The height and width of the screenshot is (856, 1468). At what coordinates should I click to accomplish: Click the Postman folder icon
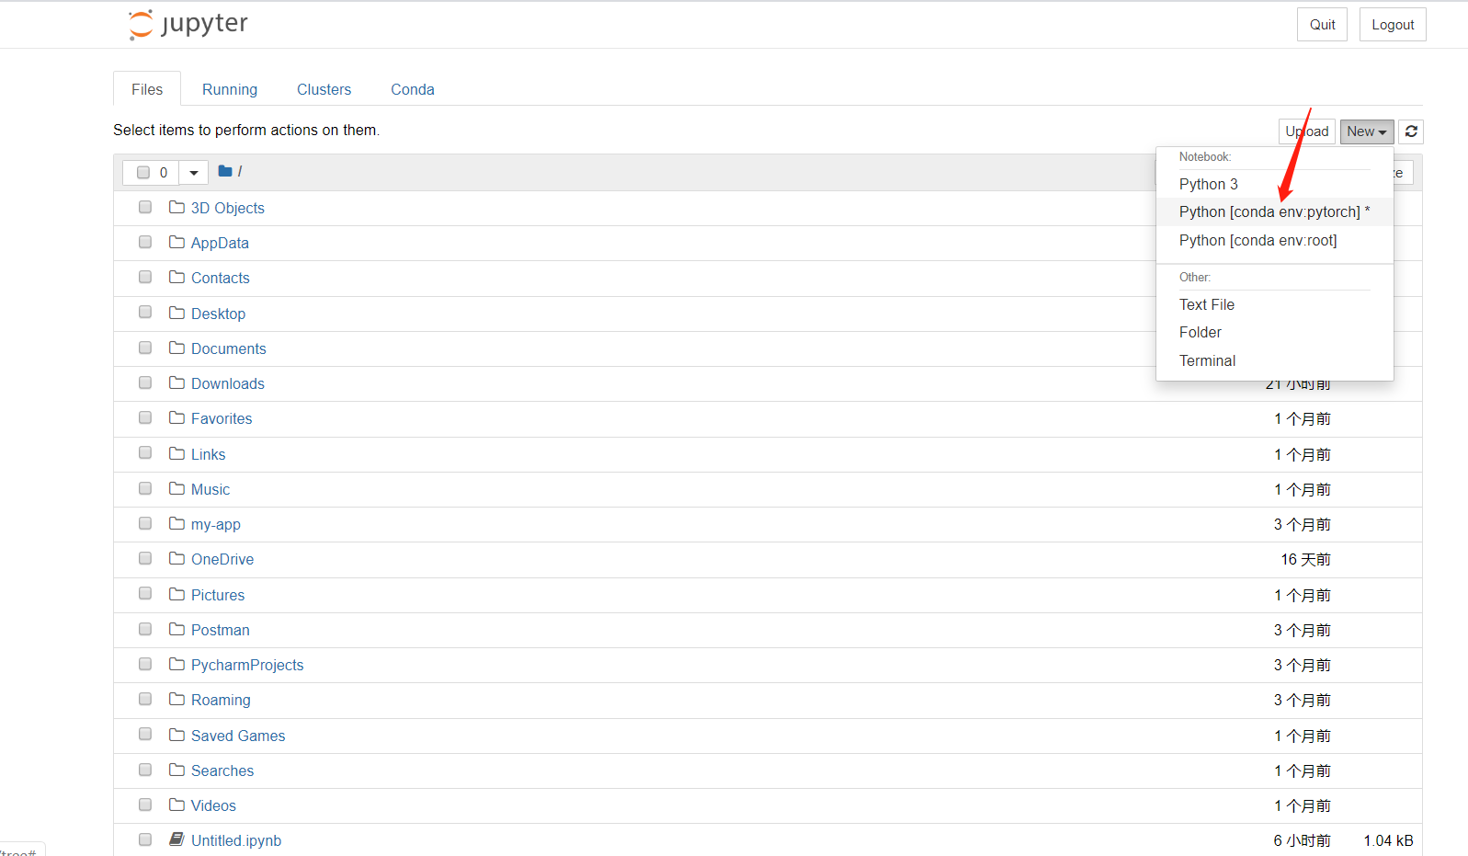(x=177, y=630)
